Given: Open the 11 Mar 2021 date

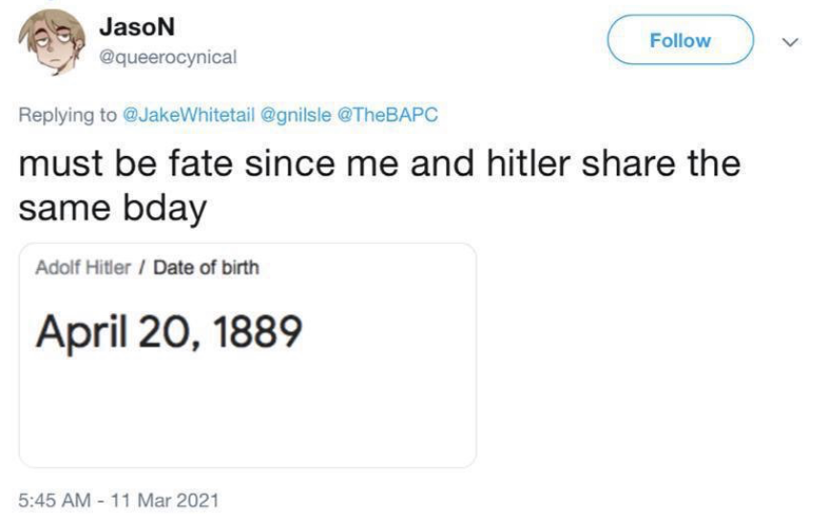Looking at the screenshot, I should [166, 500].
